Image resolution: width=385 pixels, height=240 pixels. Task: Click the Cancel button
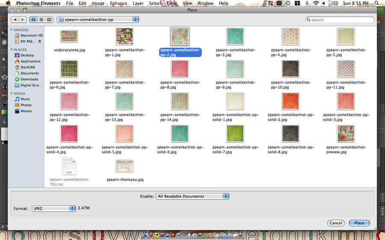click(336, 223)
